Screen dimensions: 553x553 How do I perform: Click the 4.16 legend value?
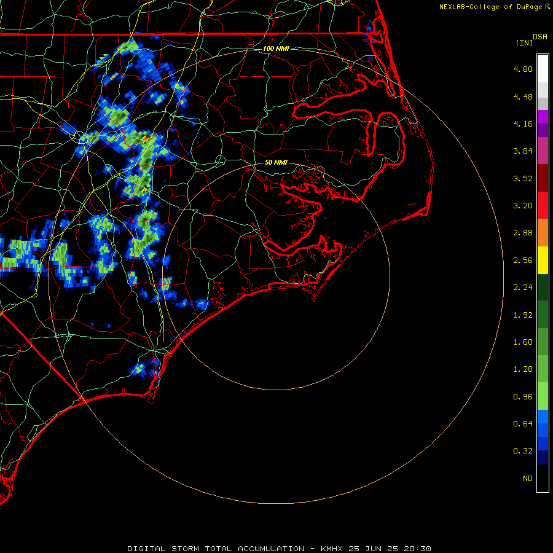tap(523, 124)
